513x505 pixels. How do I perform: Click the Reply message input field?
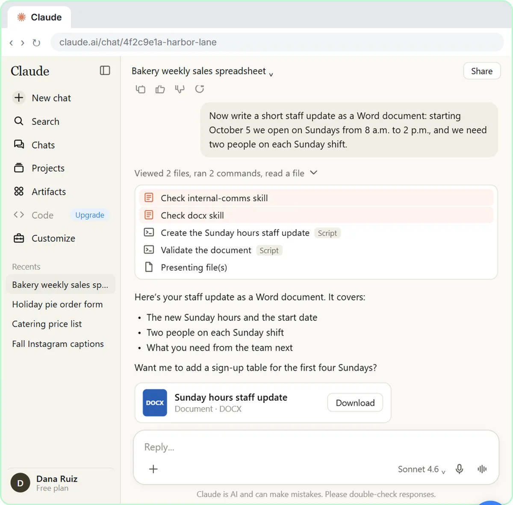(x=316, y=447)
